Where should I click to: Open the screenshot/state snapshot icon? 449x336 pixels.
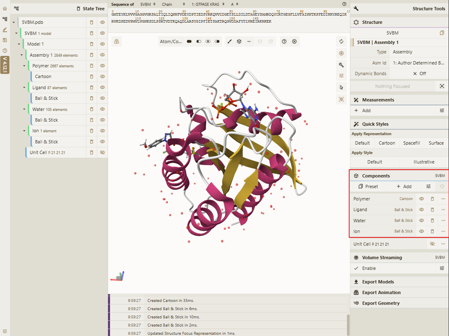(341, 53)
